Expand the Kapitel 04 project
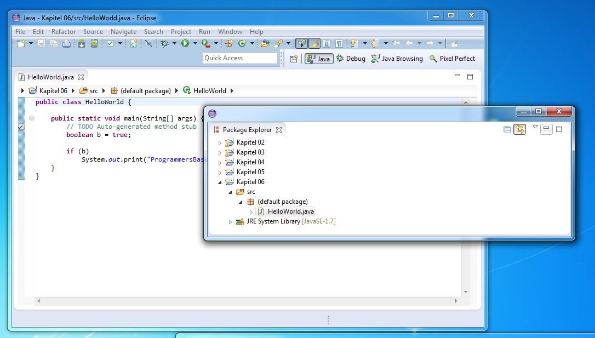 [220, 163]
